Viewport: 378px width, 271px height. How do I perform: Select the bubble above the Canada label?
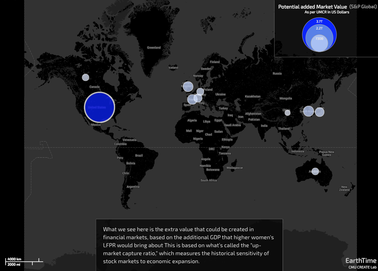pos(86,77)
